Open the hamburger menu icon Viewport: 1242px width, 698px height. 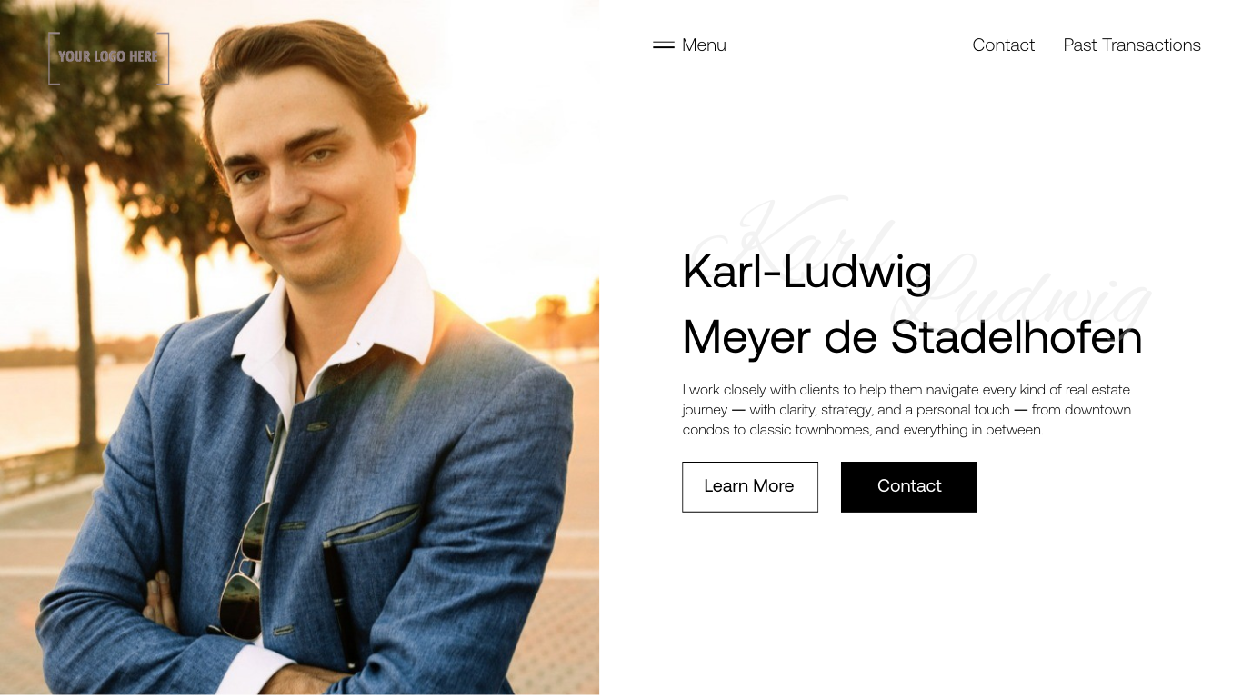coord(663,45)
